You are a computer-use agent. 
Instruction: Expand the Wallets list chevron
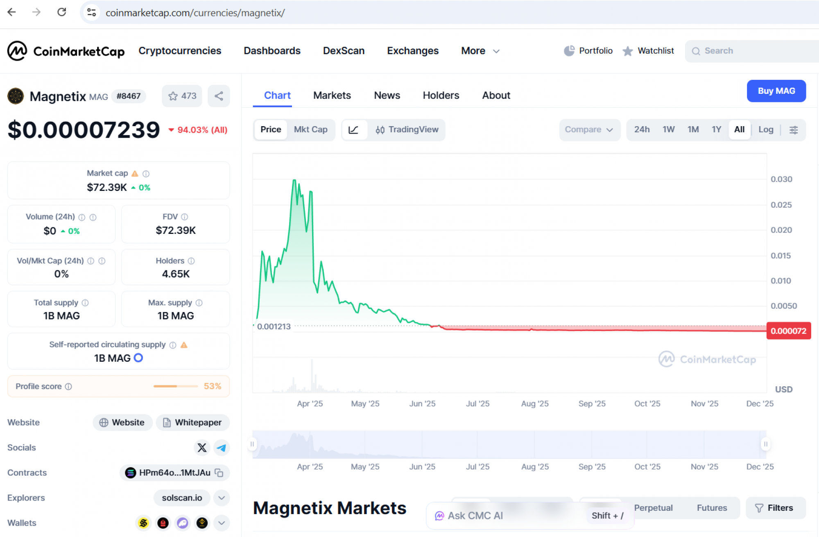pos(222,523)
